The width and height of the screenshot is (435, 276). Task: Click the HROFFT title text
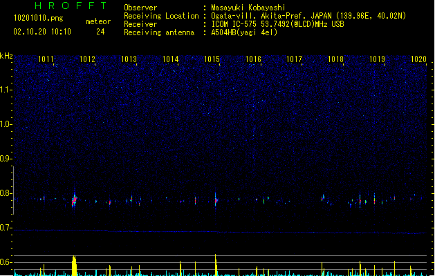[71, 6]
